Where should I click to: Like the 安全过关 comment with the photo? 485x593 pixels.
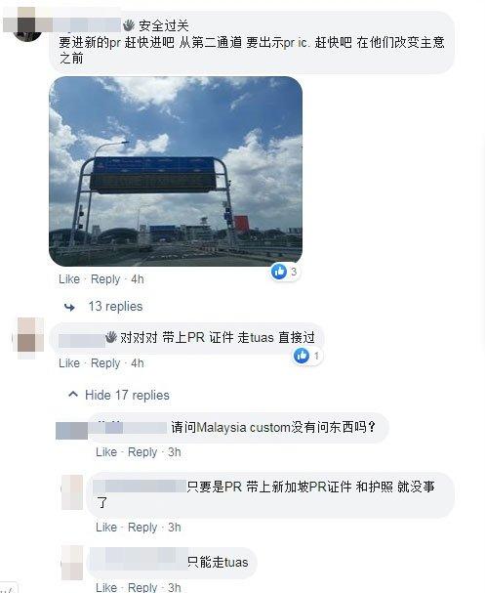[69, 279]
